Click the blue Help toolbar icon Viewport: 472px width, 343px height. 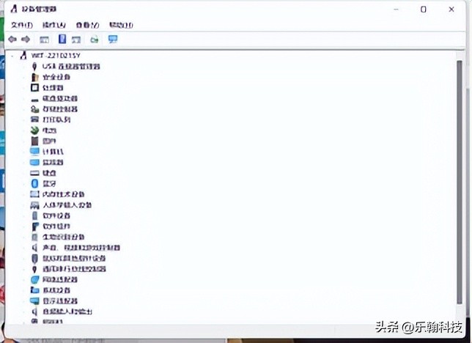[x=62, y=39]
